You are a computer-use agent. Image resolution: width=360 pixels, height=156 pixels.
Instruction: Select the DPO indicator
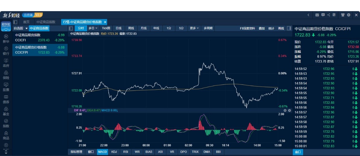(x=184, y=152)
